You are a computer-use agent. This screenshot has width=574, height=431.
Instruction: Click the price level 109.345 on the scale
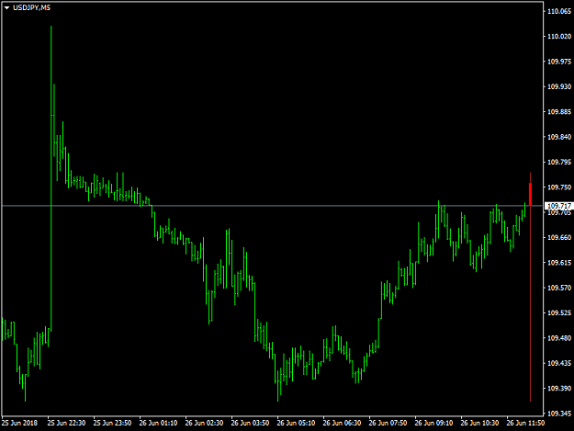click(559, 414)
